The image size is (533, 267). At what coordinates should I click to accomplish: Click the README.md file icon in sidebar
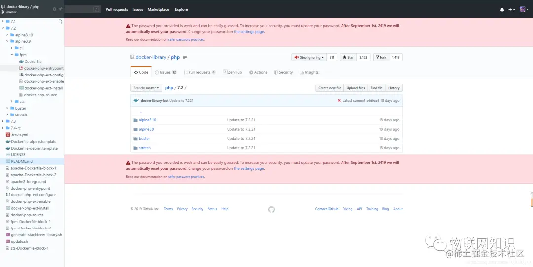[8, 161]
